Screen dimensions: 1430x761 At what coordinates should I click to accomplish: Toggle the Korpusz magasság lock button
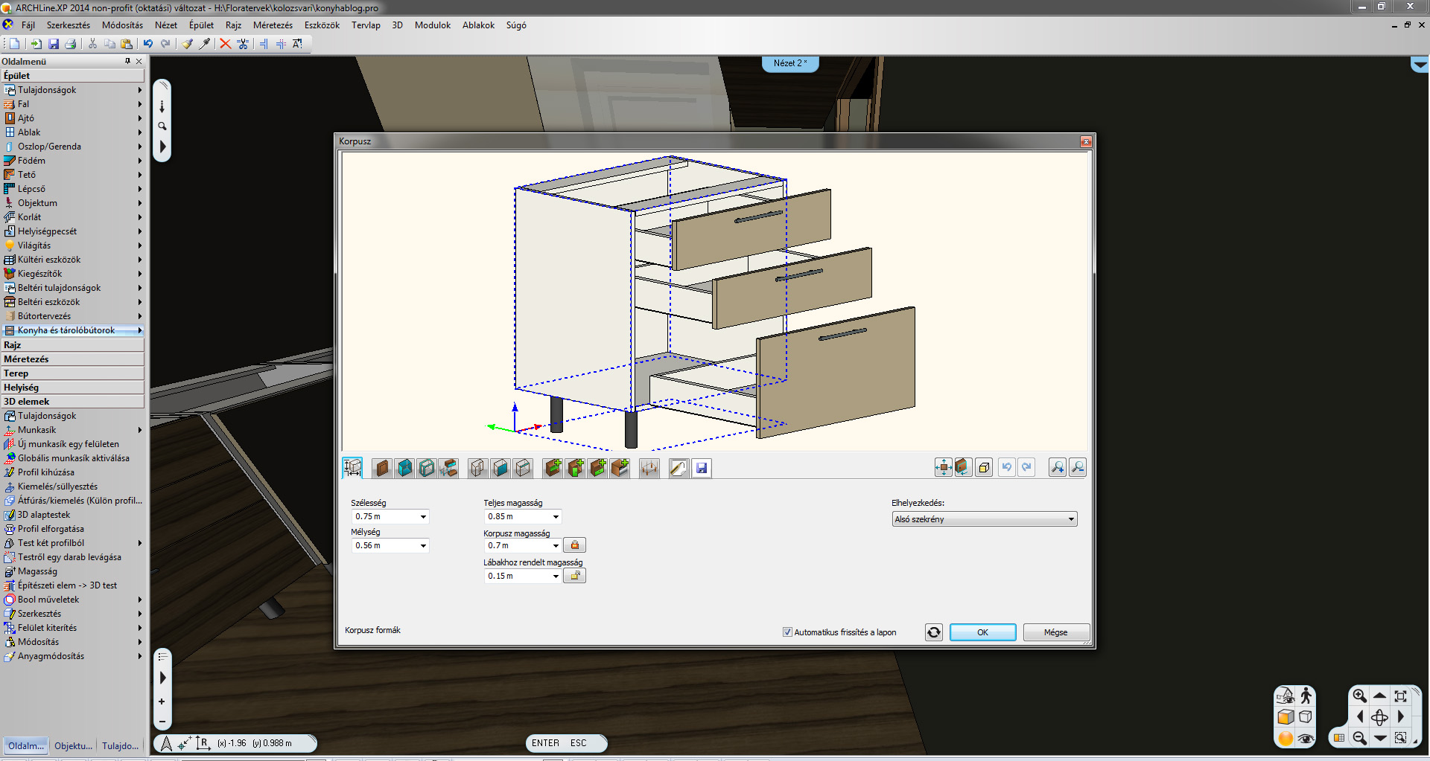click(574, 545)
